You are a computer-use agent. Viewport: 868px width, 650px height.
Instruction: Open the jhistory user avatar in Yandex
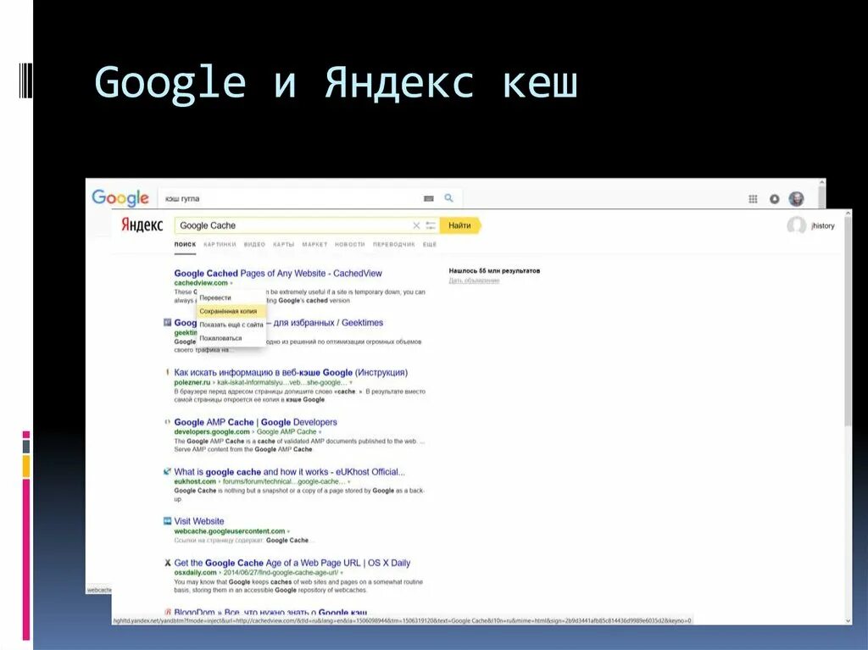coord(796,225)
